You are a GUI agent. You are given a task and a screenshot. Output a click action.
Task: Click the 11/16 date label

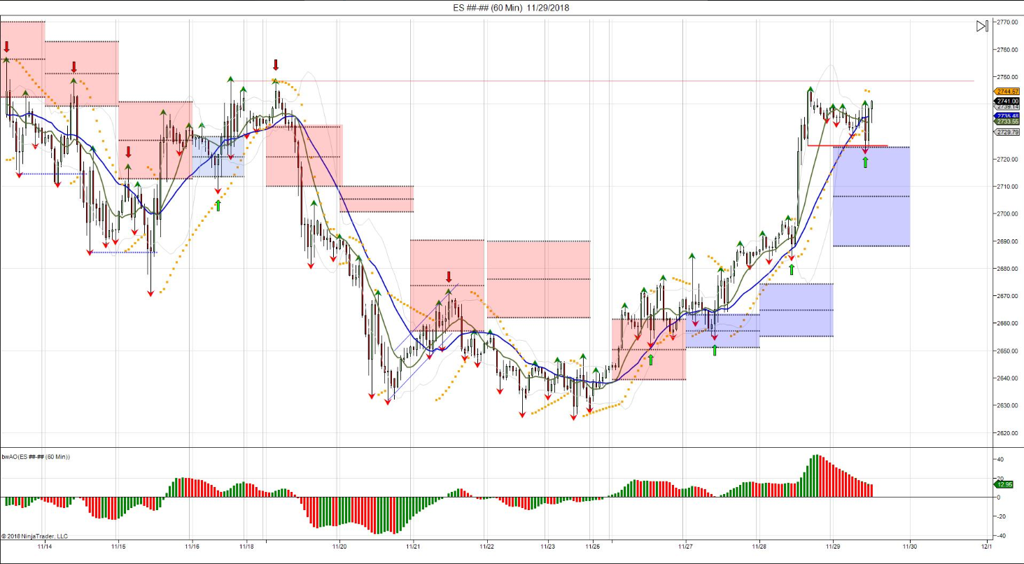(192, 546)
